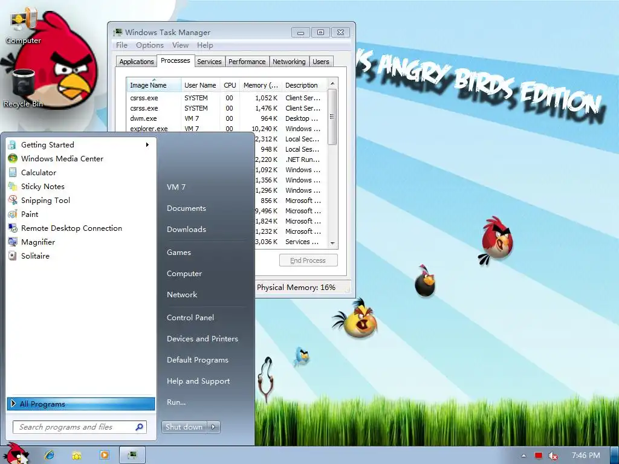Sort by the User Name column header
Image resolution: width=619 pixels, height=464 pixels.
201,85
